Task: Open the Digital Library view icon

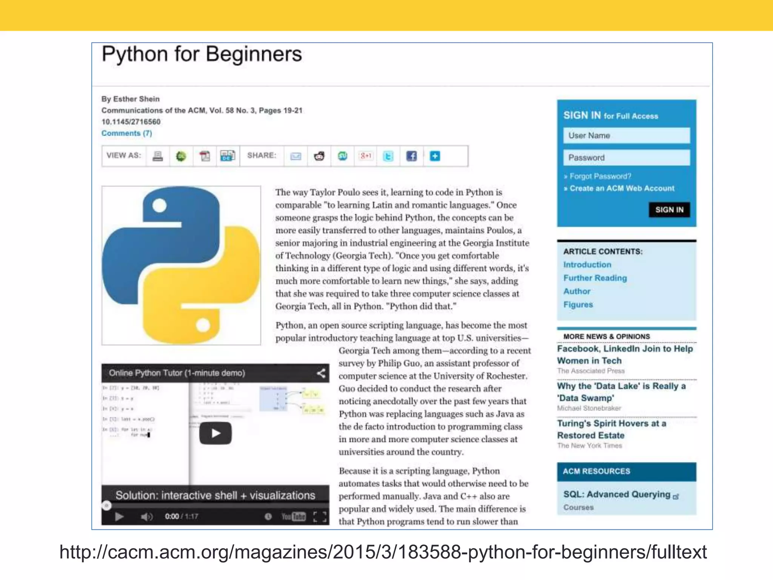Action: tap(181, 156)
